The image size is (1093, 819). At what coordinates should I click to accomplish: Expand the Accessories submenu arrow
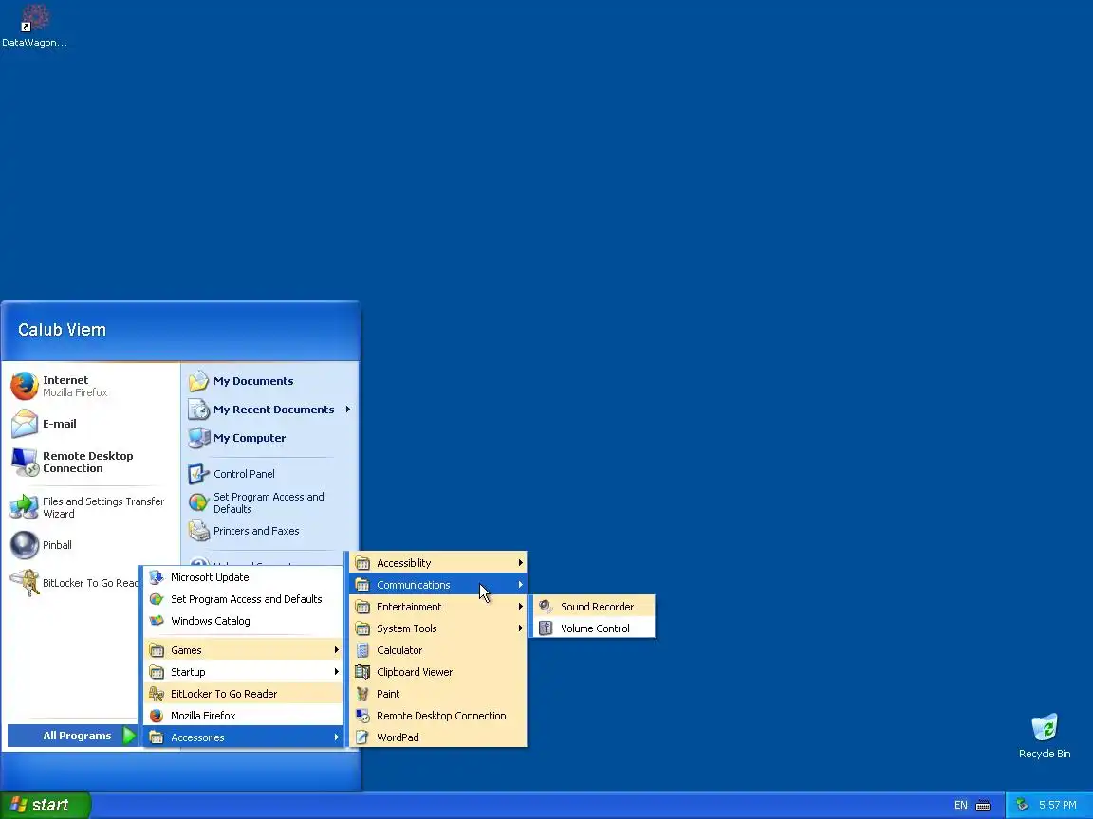click(x=336, y=737)
